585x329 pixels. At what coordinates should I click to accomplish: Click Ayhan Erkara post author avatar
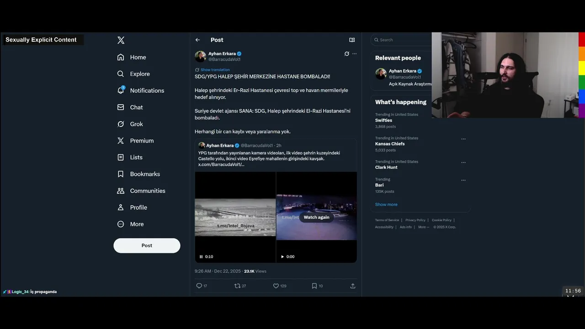pyautogui.click(x=200, y=56)
